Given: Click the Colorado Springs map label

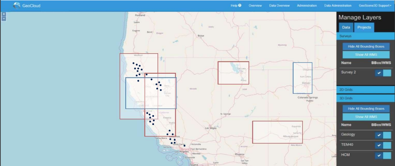Looking at the screenshot, I should [308, 98].
